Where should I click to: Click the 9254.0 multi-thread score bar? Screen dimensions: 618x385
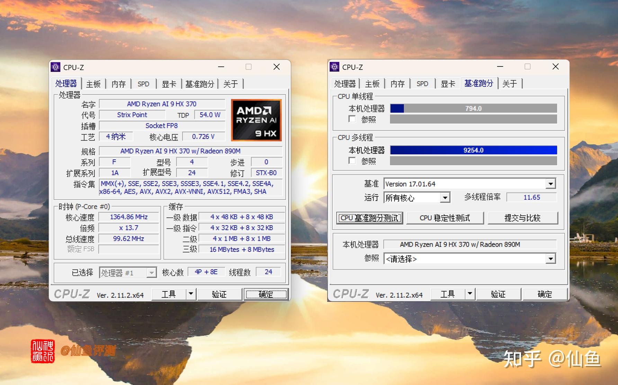473,150
